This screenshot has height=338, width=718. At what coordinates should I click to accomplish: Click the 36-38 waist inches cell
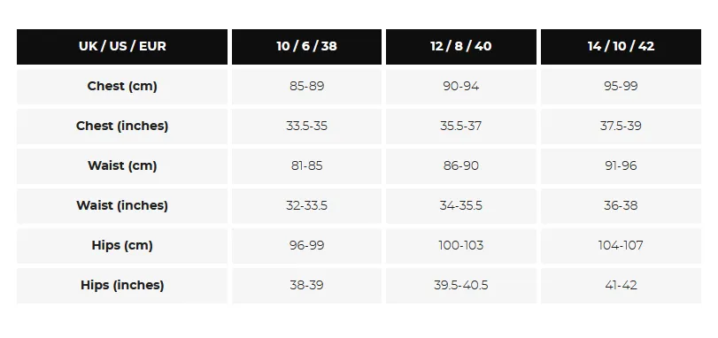(x=621, y=206)
